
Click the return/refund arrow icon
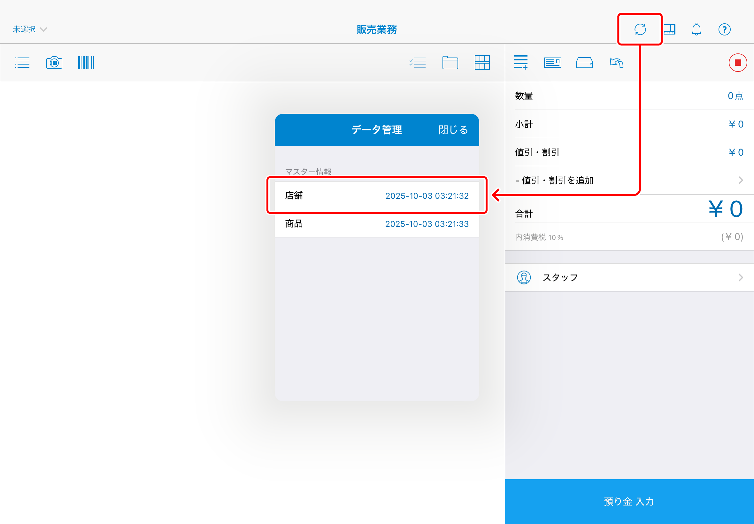[x=617, y=62]
